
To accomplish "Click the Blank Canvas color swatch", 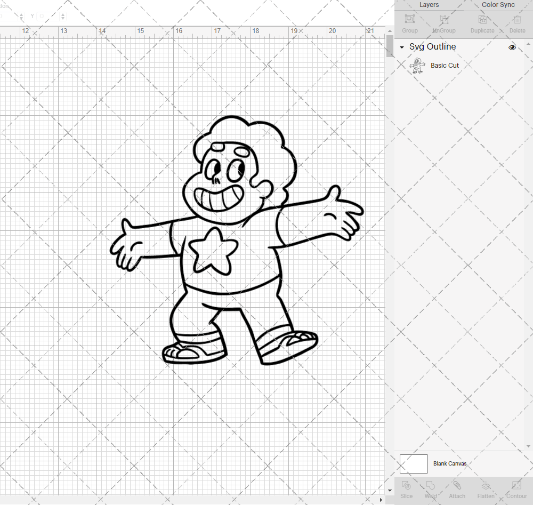I will pos(414,463).
